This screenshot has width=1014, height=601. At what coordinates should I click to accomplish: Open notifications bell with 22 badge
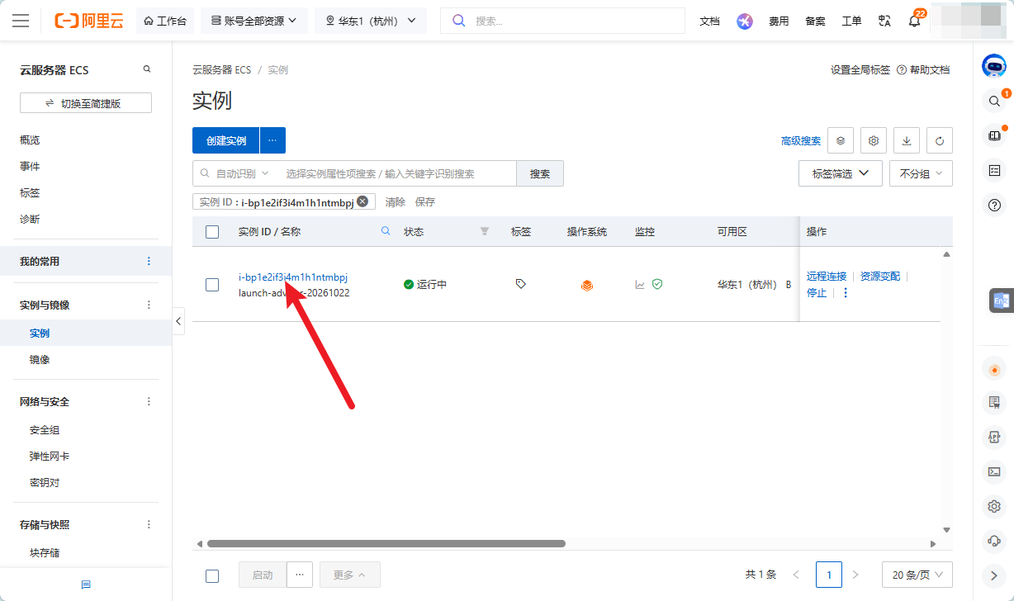915,21
